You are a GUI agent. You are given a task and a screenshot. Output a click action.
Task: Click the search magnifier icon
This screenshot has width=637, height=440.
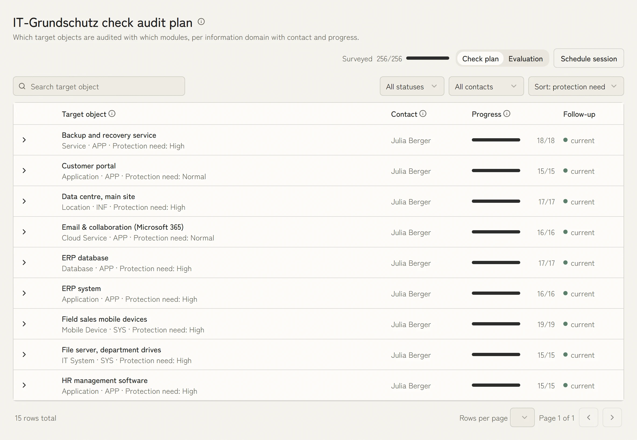click(22, 86)
